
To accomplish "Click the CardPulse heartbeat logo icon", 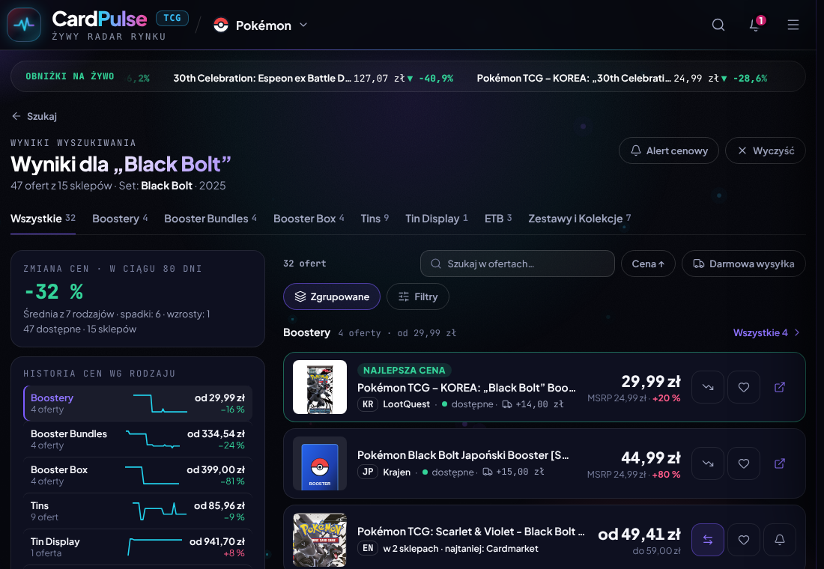I will 24,25.
